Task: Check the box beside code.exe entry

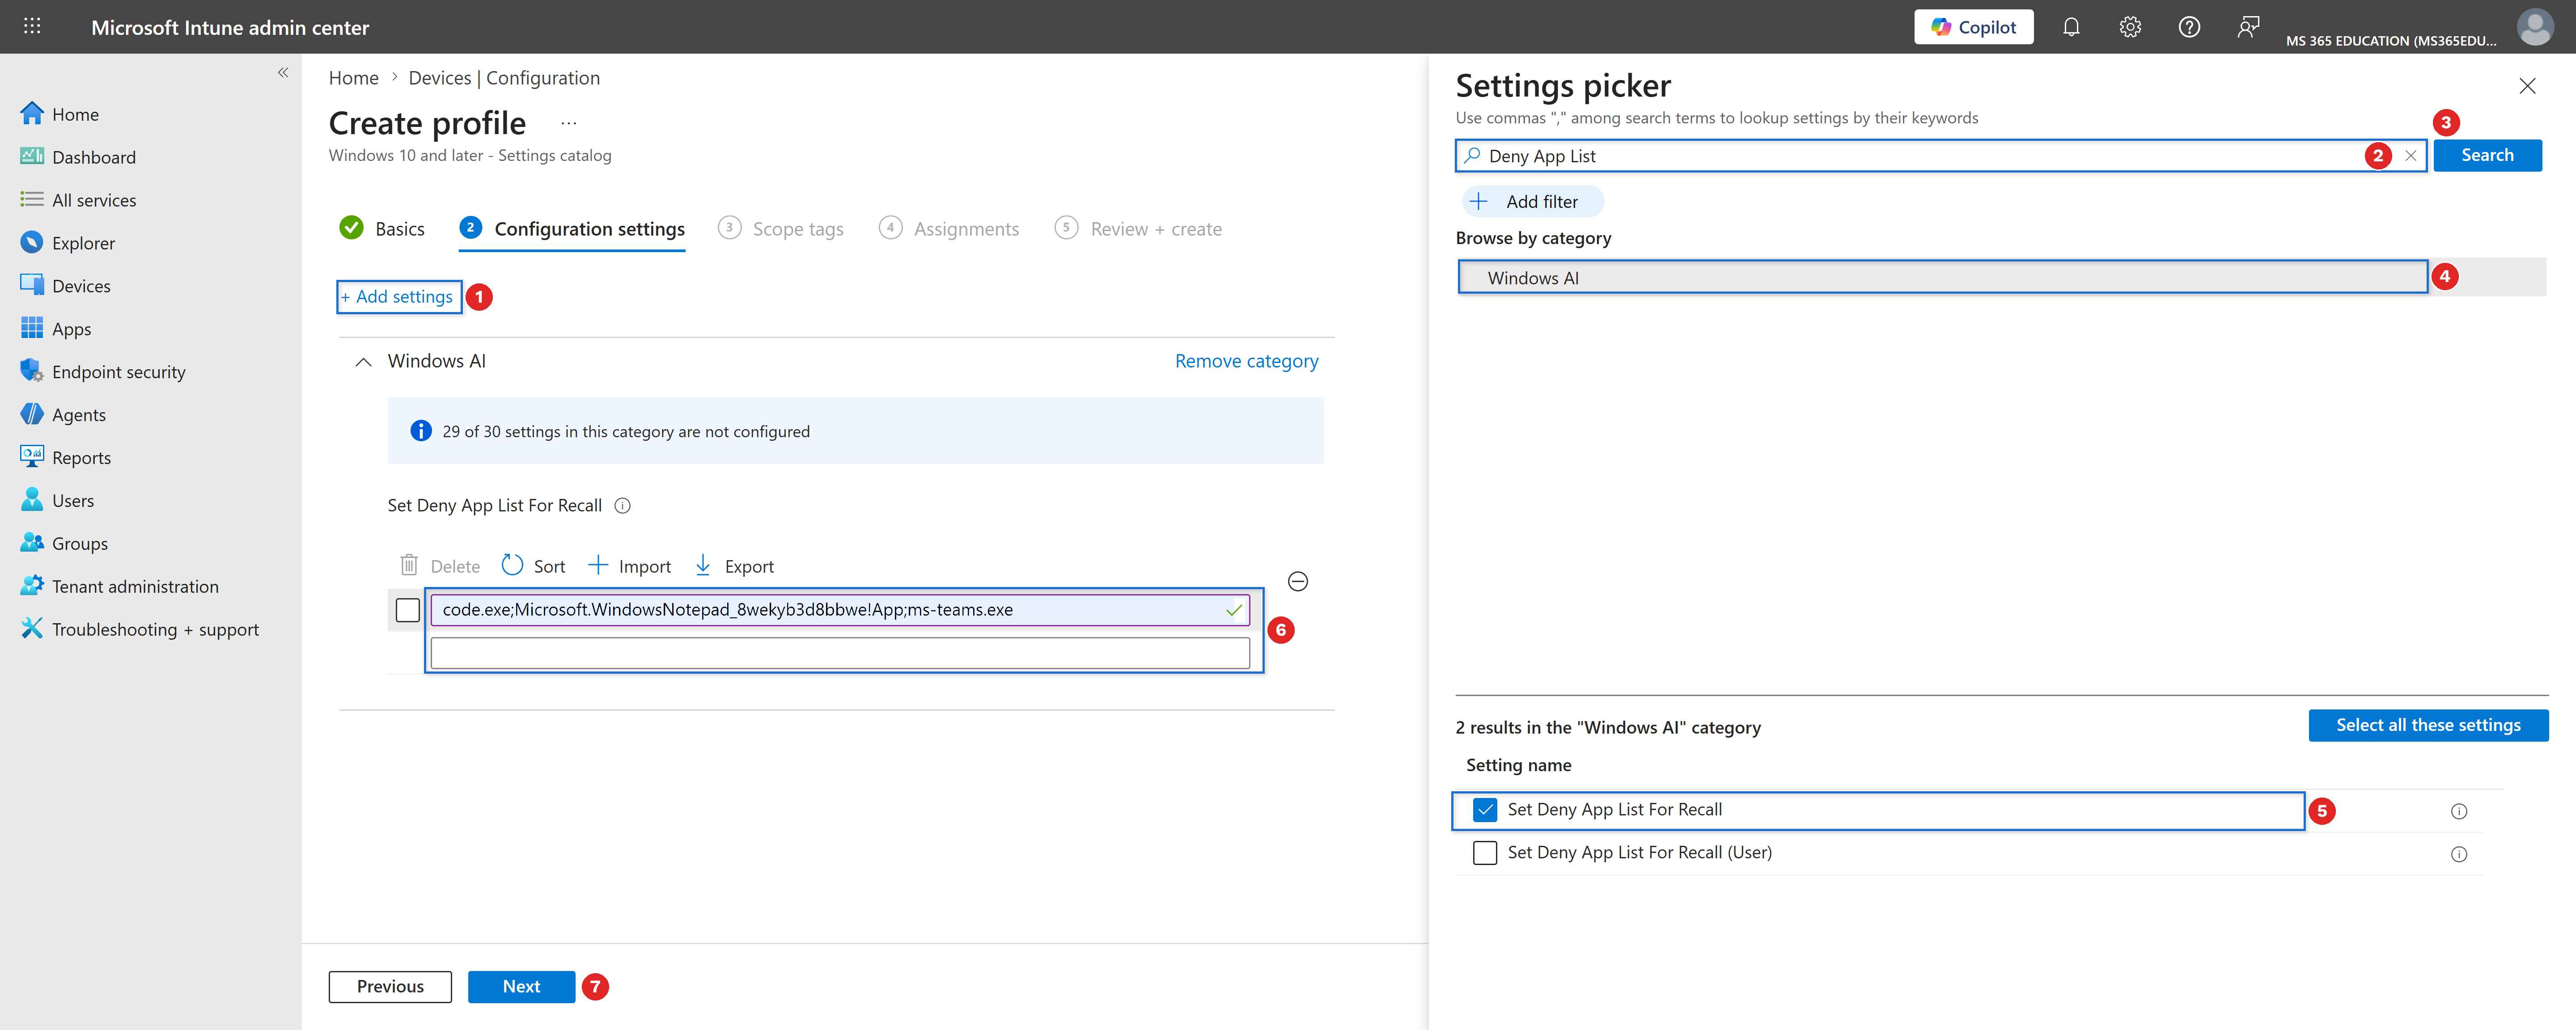Action: [x=408, y=610]
